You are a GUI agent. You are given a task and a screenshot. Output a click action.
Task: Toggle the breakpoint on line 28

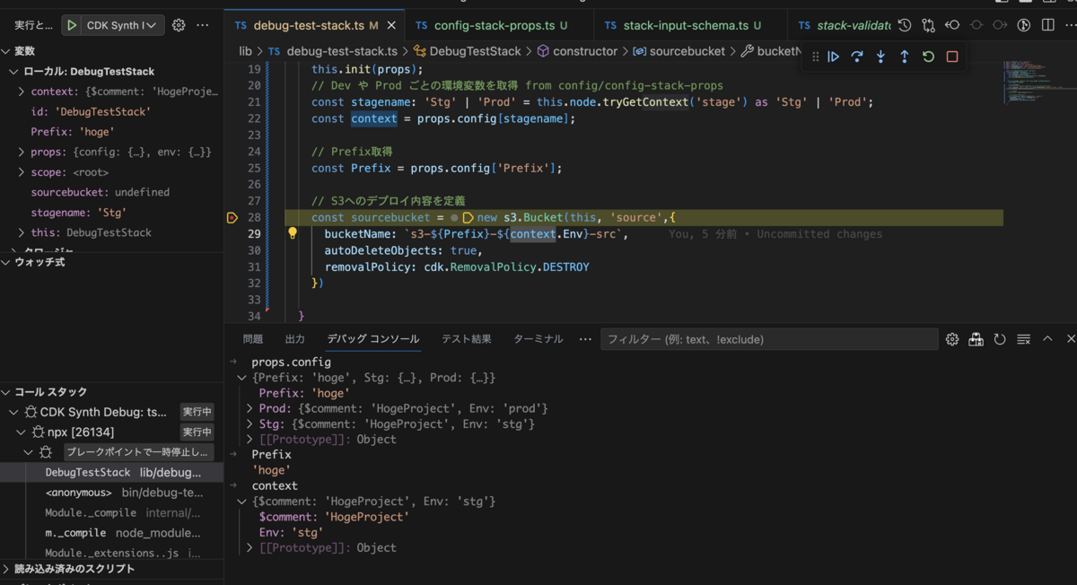232,217
